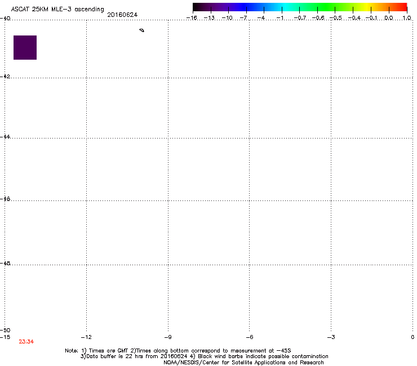The width and height of the screenshot is (417, 366).
Task: Click the green part of the color bar
Action: pyautogui.click(x=327, y=7)
